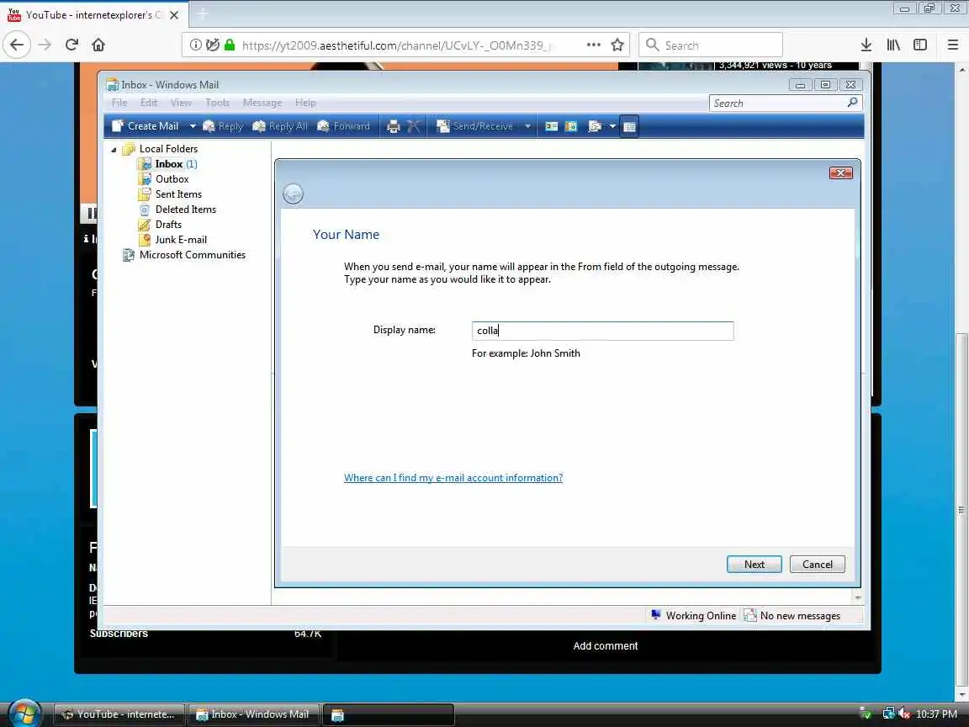Select the Drafts folder
969x727 pixels.
(169, 225)
